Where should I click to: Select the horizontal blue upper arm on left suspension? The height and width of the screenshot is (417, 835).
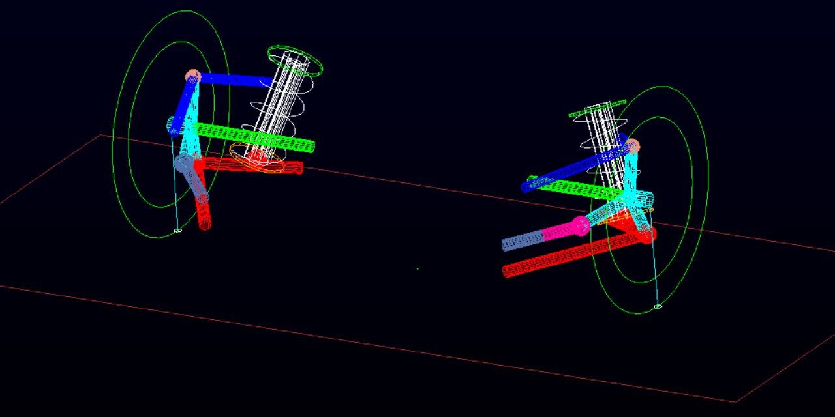coord(235,80)
